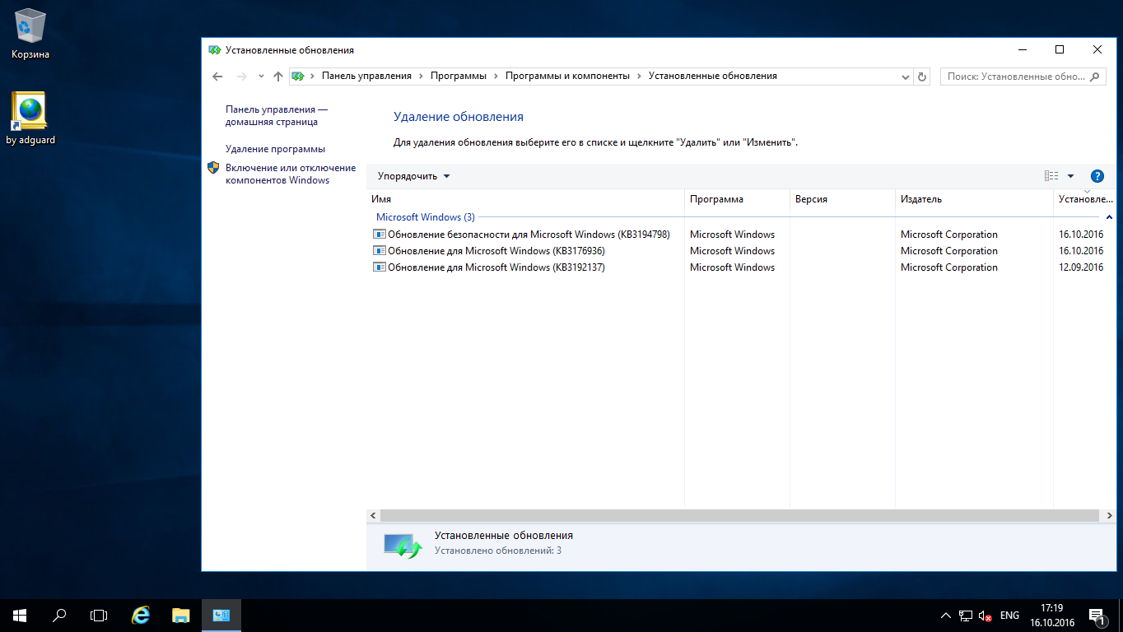Screen dimensions: 1123x632
Task: Click the horizontal scrollbar right arrow
Action: coord(1111,515)
